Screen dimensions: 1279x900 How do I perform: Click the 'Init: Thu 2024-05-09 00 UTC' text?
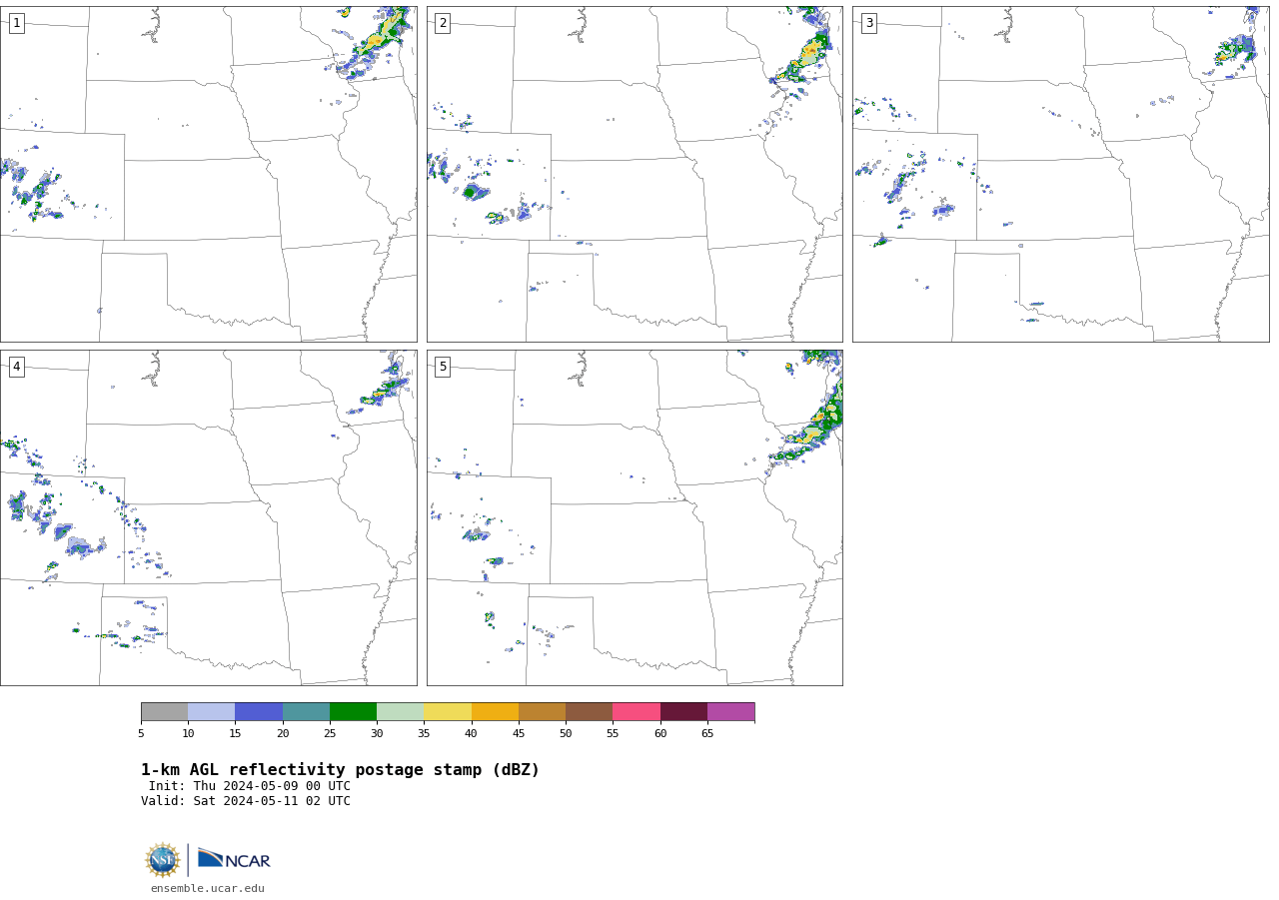click(250, 786)
